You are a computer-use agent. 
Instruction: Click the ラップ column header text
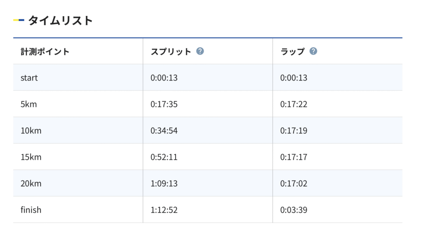[293, 51]
